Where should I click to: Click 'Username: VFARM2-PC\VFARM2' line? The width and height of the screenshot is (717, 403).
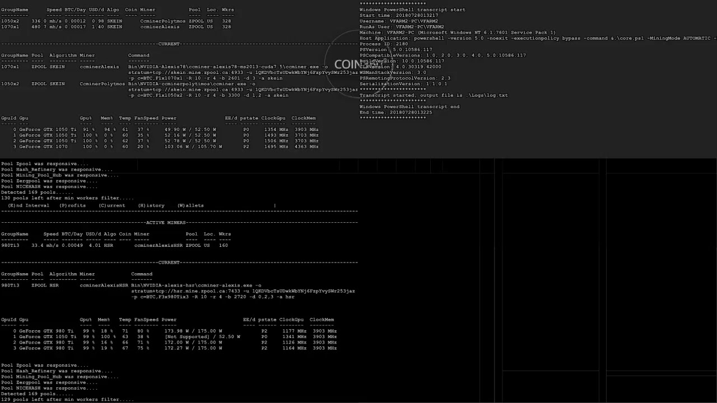point(399,21)
